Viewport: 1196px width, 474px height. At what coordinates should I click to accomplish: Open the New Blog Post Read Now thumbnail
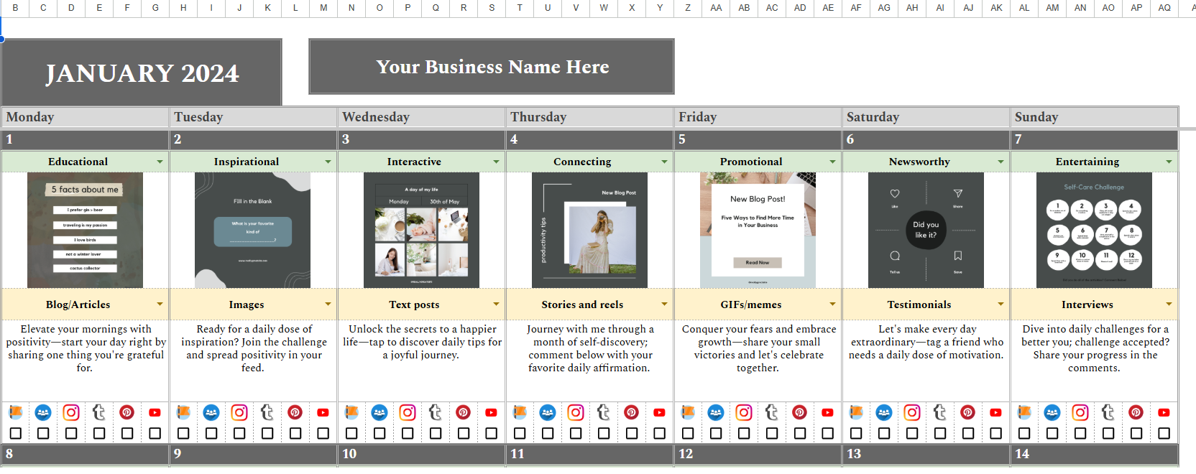tap(758, 230)
